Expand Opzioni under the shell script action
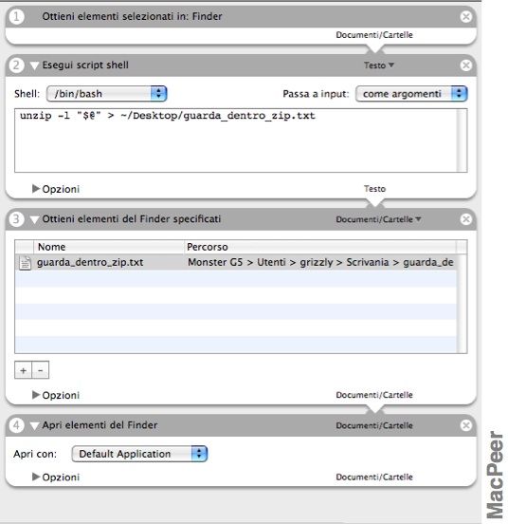This screenshot has height=524, width=508. click(36, 189)
